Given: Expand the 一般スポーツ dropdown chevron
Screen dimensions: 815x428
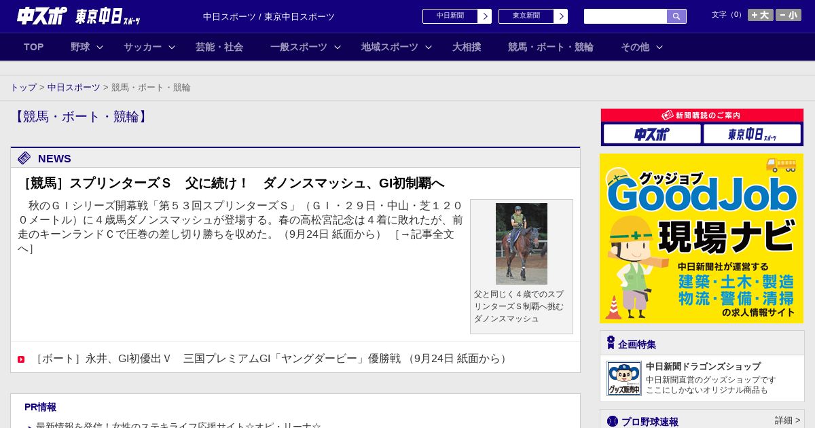Looking at the screenshot, I should point(338,47).
